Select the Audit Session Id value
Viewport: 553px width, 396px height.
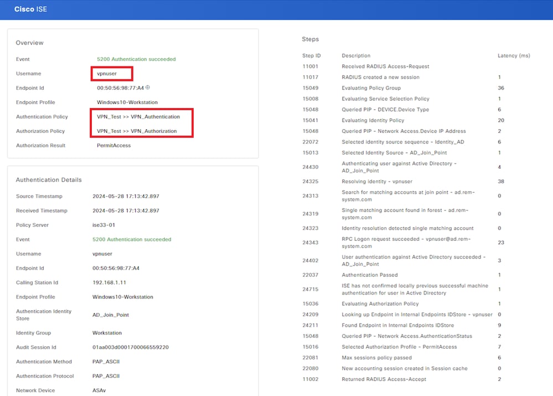[x=131, y=347]
